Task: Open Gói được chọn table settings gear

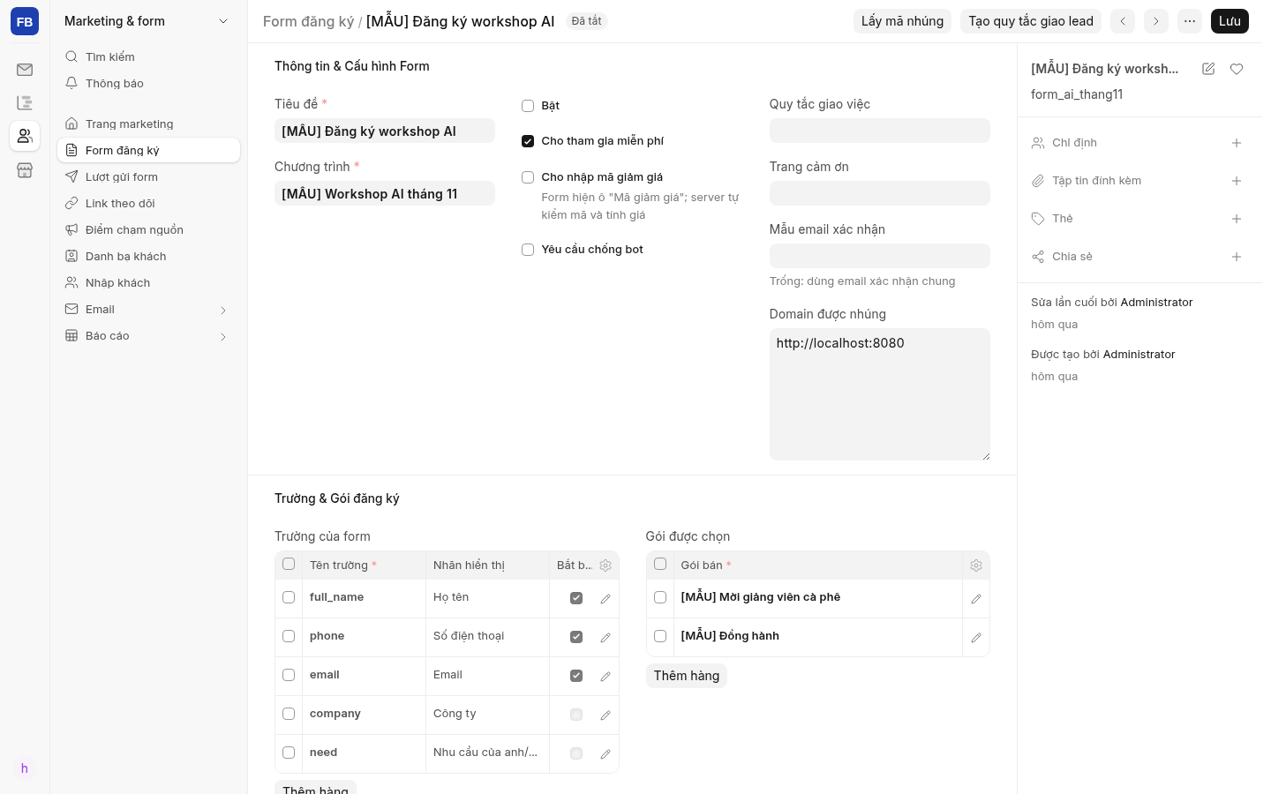Action: pos(976,566)
